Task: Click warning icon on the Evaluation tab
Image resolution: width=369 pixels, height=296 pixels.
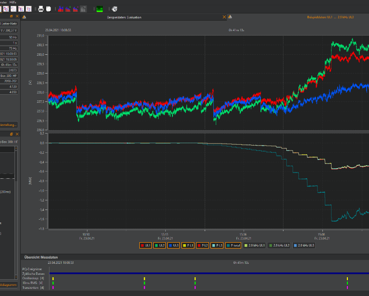Action: [24, 17]
